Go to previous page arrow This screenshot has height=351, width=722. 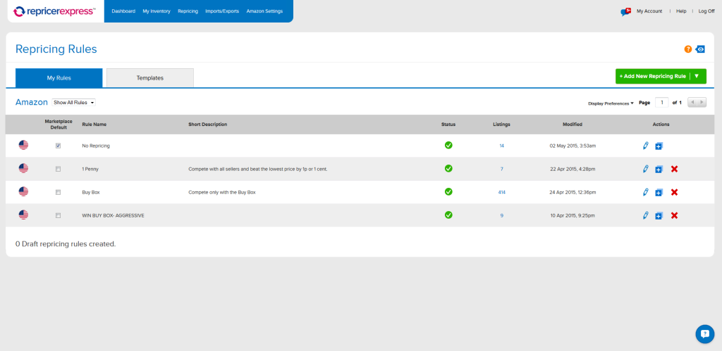click(692, 103)
